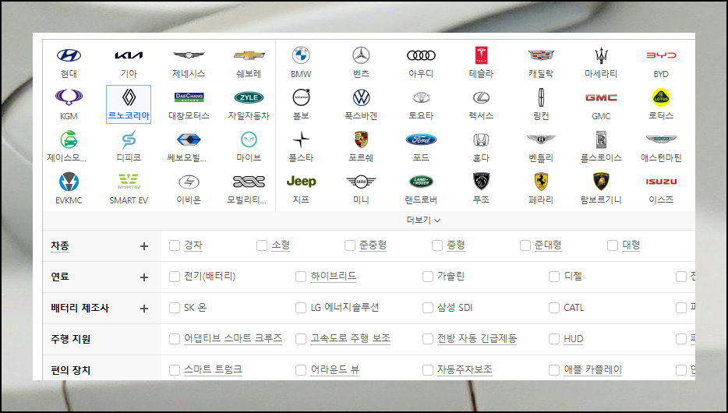Check the 경차 vehicle type box
Screen dimensions: 728x413
(x=175, y=245)
